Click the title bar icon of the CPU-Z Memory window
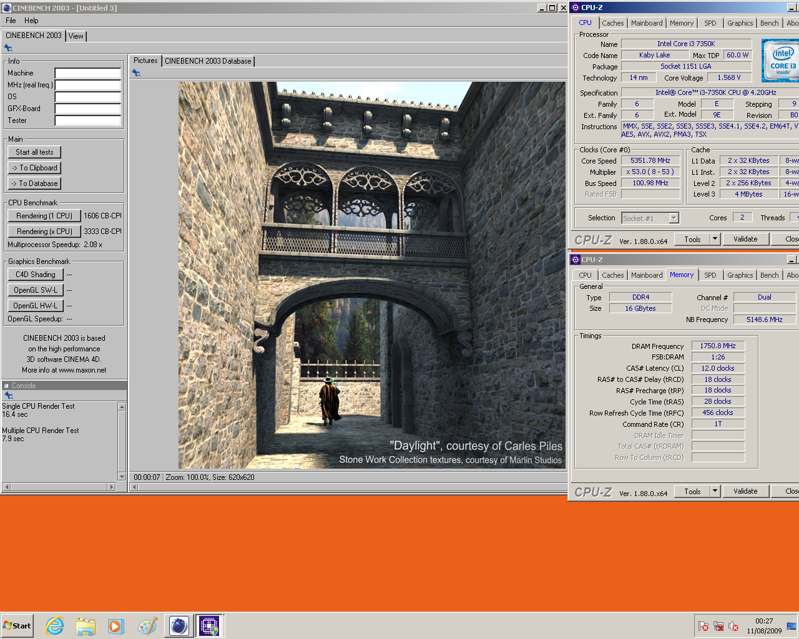This screenshot has width=799, height=639. pos(576,260)
